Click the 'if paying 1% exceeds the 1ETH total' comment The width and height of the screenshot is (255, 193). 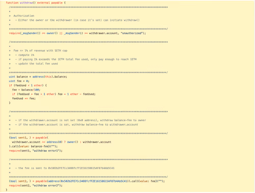[x=76, y=59]
